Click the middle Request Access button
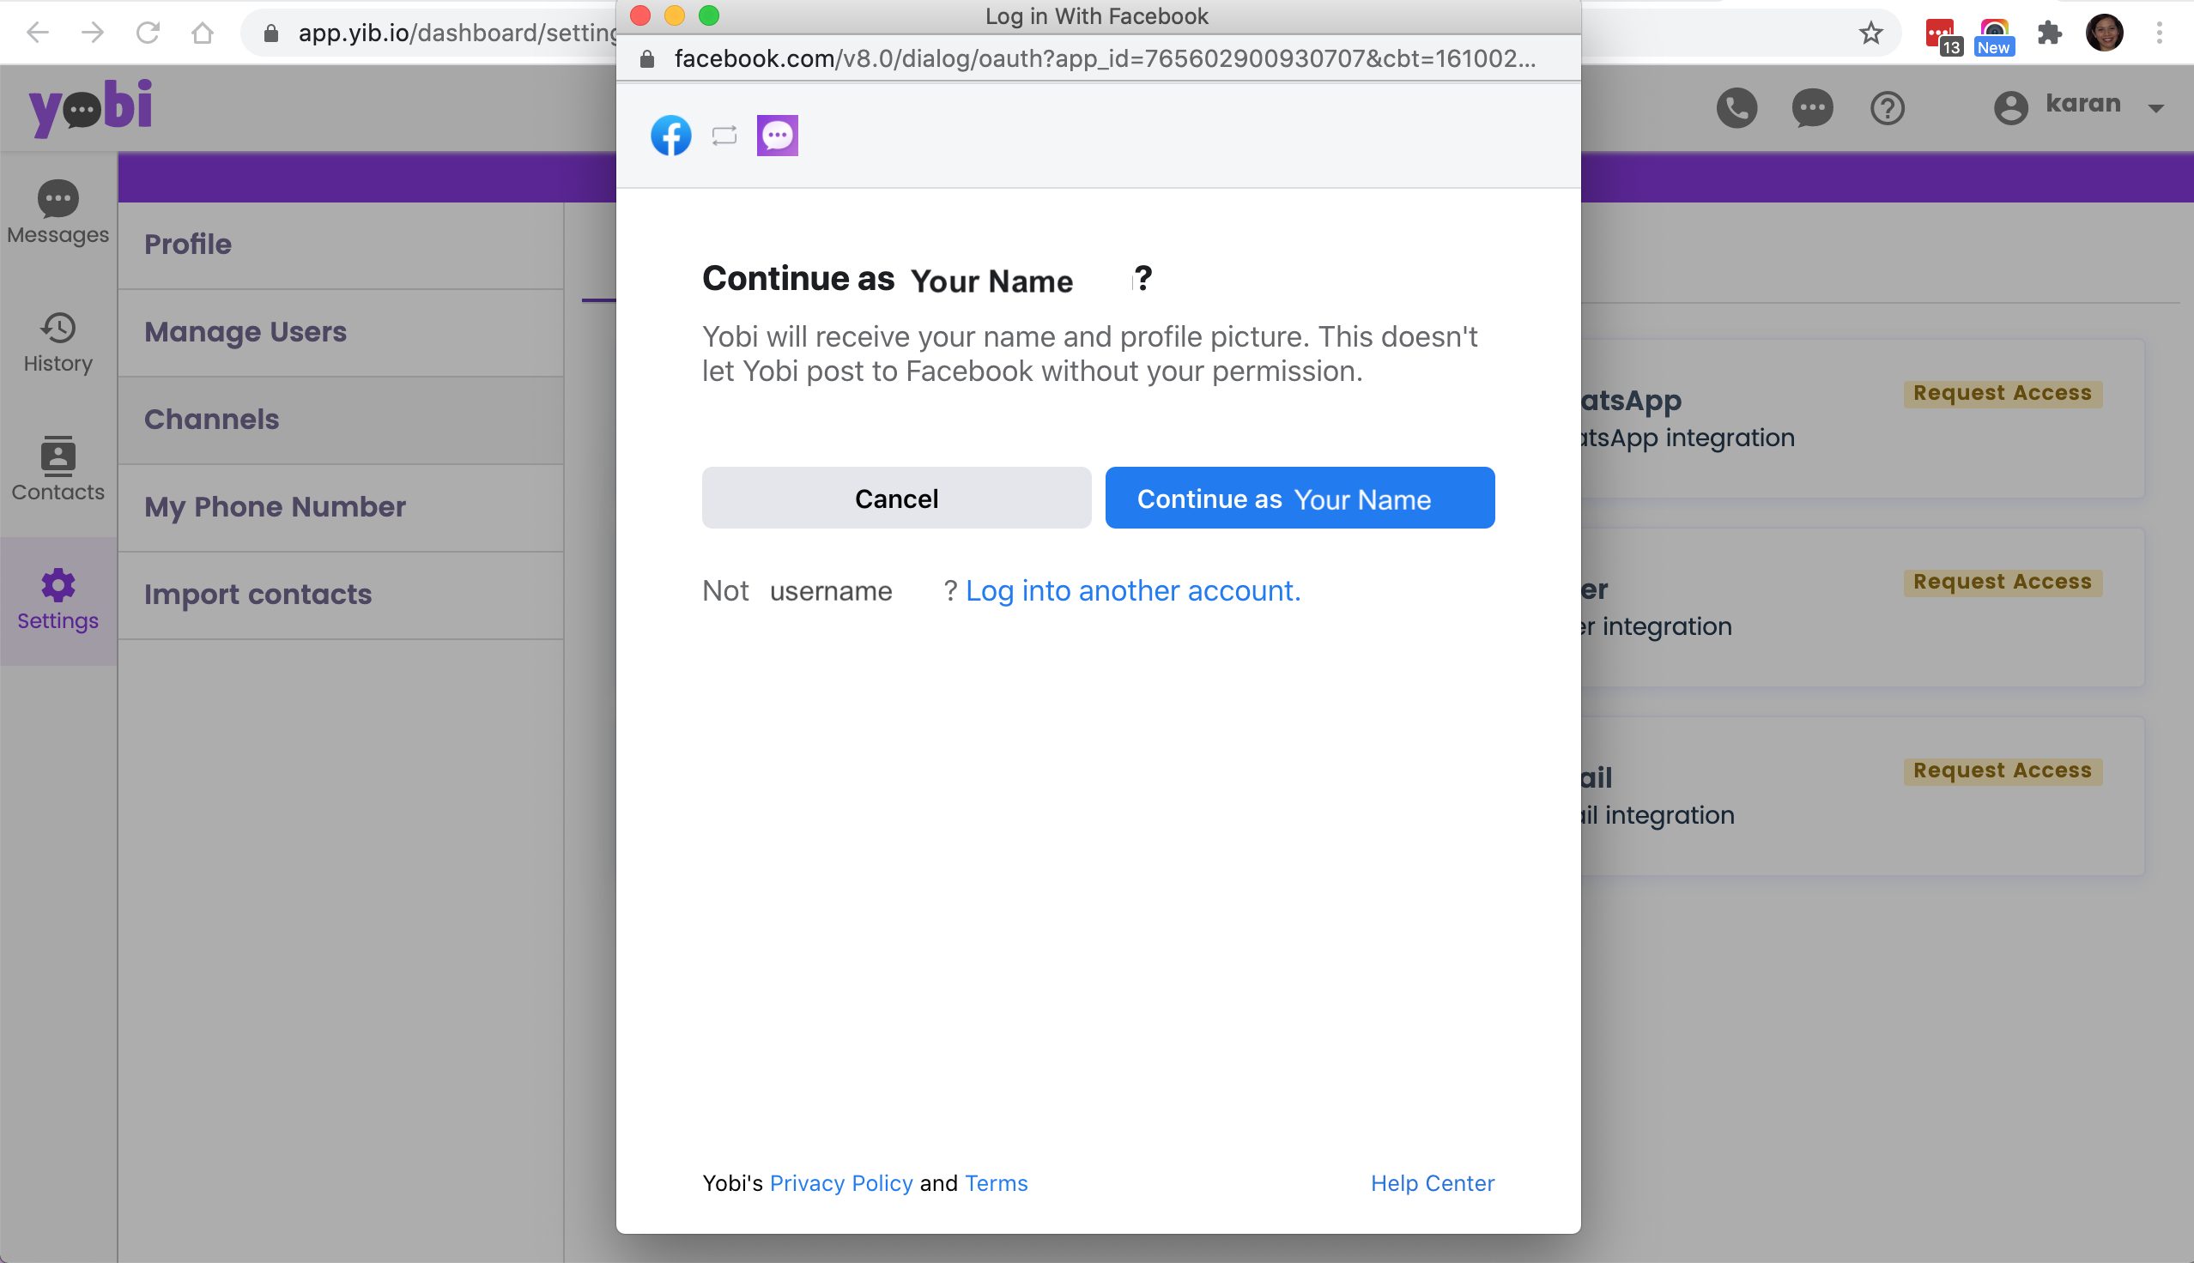 (x=2003, y=582)
